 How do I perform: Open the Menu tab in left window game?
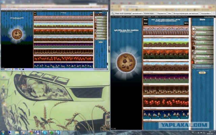[35, 12]
